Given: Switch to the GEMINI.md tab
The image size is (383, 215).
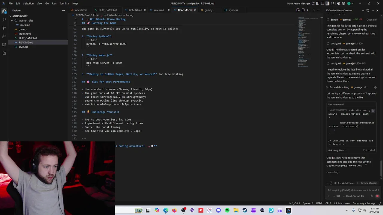Looking at the screenshot, I should tap(136, 10).
